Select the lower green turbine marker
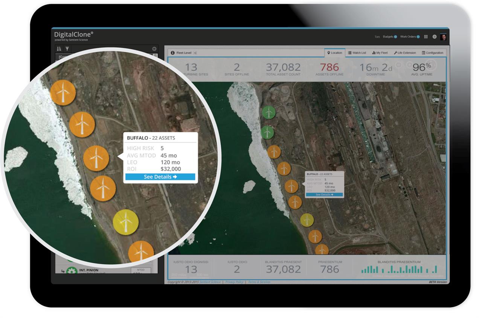Viewport: 479px width, 318px height. pyautogui.click(x=267, y=132)
